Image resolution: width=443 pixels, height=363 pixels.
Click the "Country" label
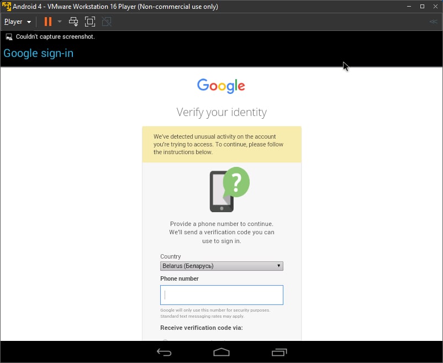170,256
